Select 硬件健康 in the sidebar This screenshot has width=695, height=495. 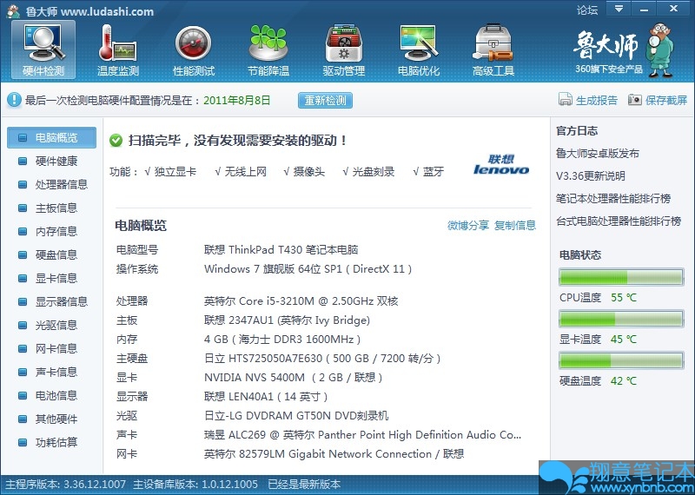56,161
